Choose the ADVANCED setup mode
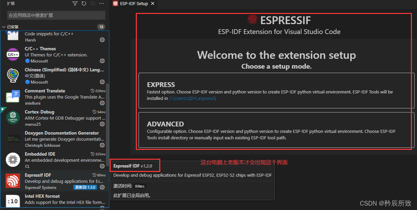The width and height of the screenshot is (417, 210). tap(276, 130)
